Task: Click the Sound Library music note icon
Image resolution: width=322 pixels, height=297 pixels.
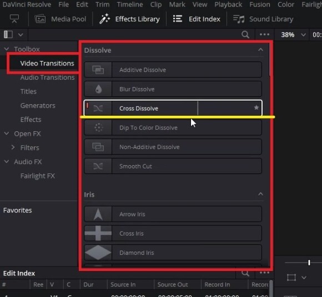Action: click(x=239, y=19)
